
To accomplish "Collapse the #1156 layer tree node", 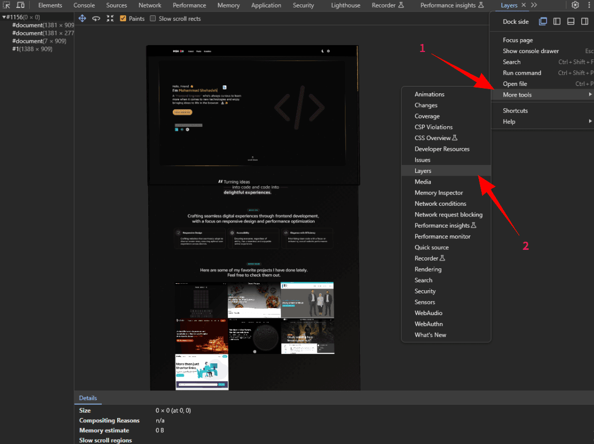I will (x=4, y=17).
